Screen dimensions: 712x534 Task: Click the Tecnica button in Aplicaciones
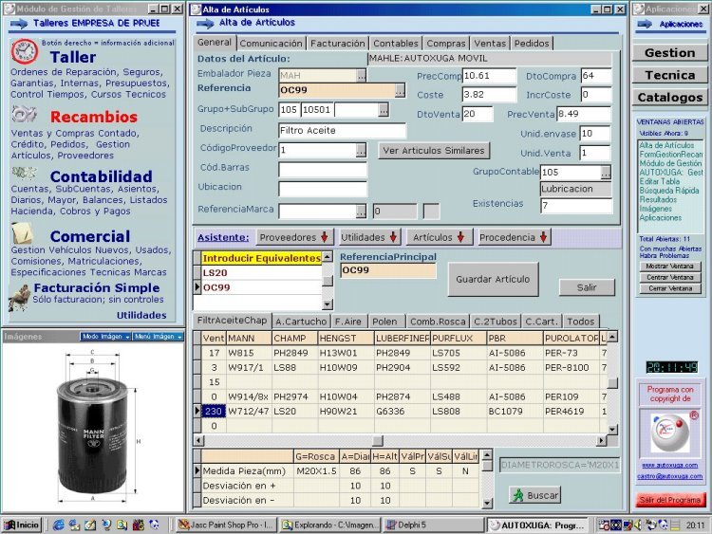point(670,75)
